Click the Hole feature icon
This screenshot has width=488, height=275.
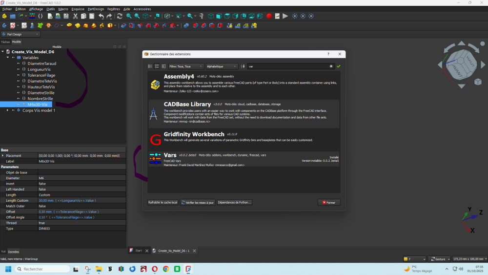[x=132, y=25]
